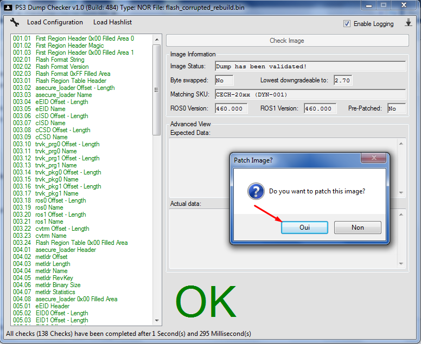Decline patching by clicking Non
Viewport: 421px width, 344px height.
358,228
